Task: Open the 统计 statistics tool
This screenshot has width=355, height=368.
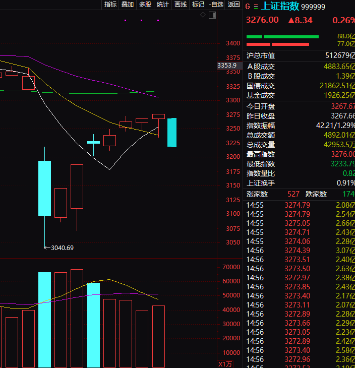Action: (163, 5)
